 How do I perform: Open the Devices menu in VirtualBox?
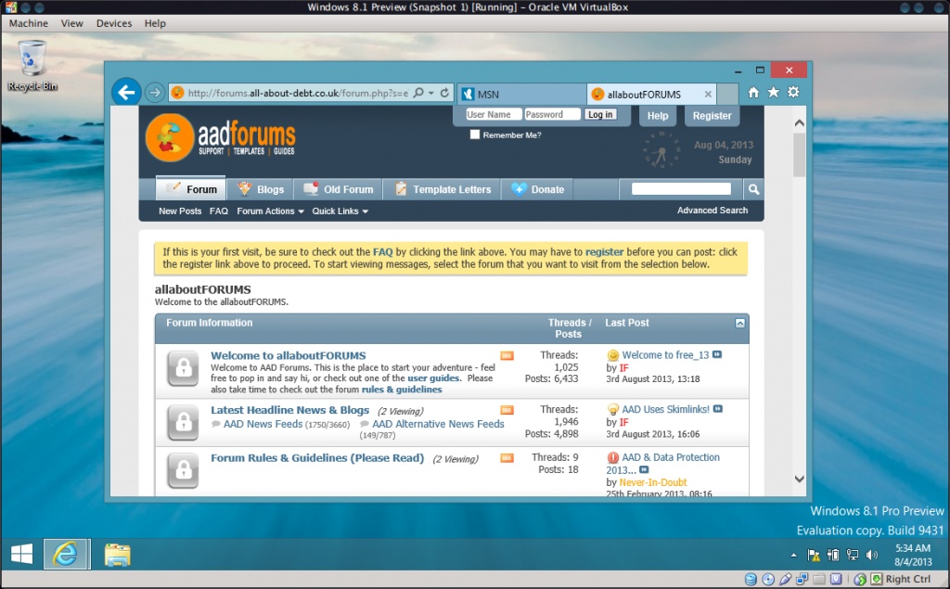[113, 23]
